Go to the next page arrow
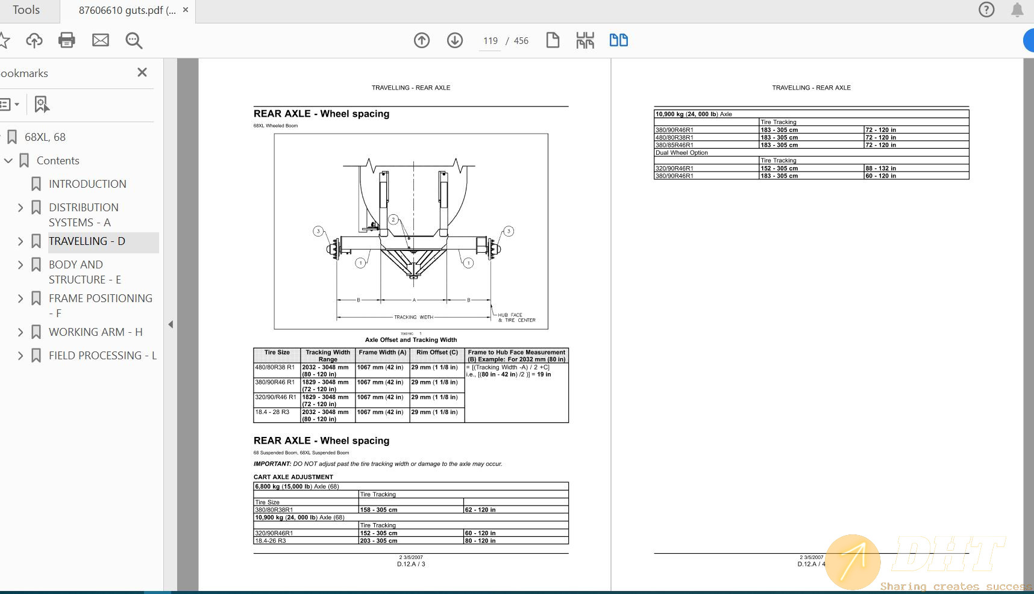 point(455,40)
